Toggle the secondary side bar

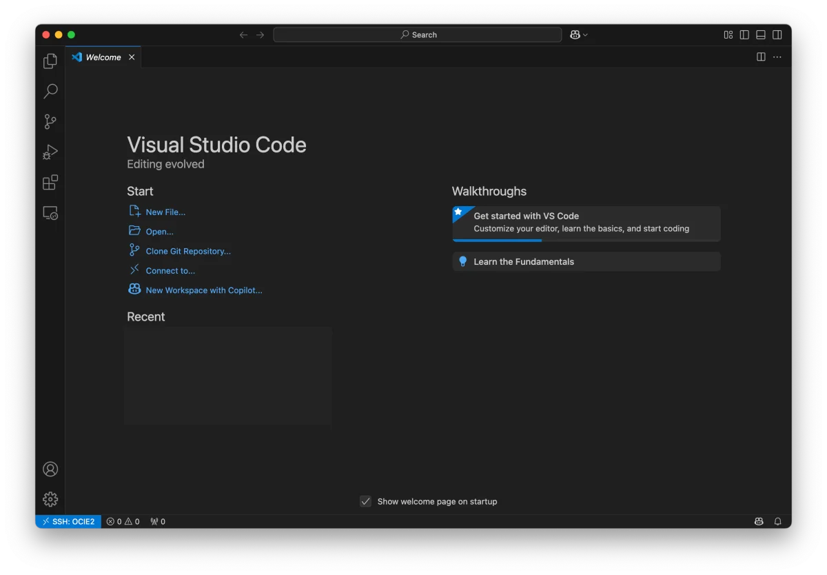[777, 34]
